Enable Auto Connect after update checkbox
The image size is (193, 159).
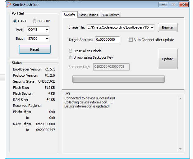(x=131, y=40)
